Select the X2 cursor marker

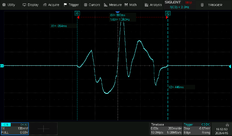168,13
